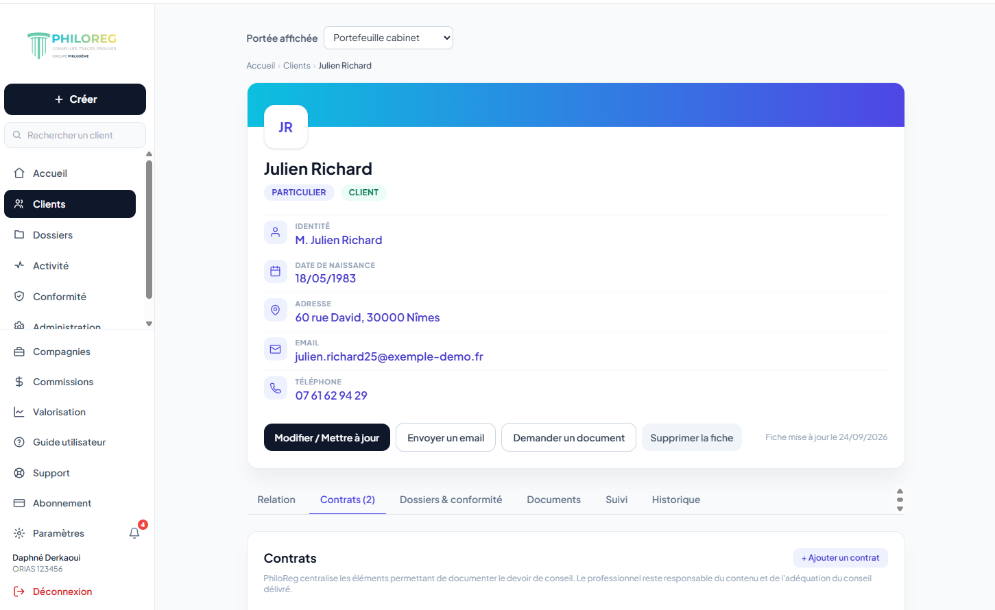
Task: Click the JR avatar thumbnail
Action: (286, 127)
